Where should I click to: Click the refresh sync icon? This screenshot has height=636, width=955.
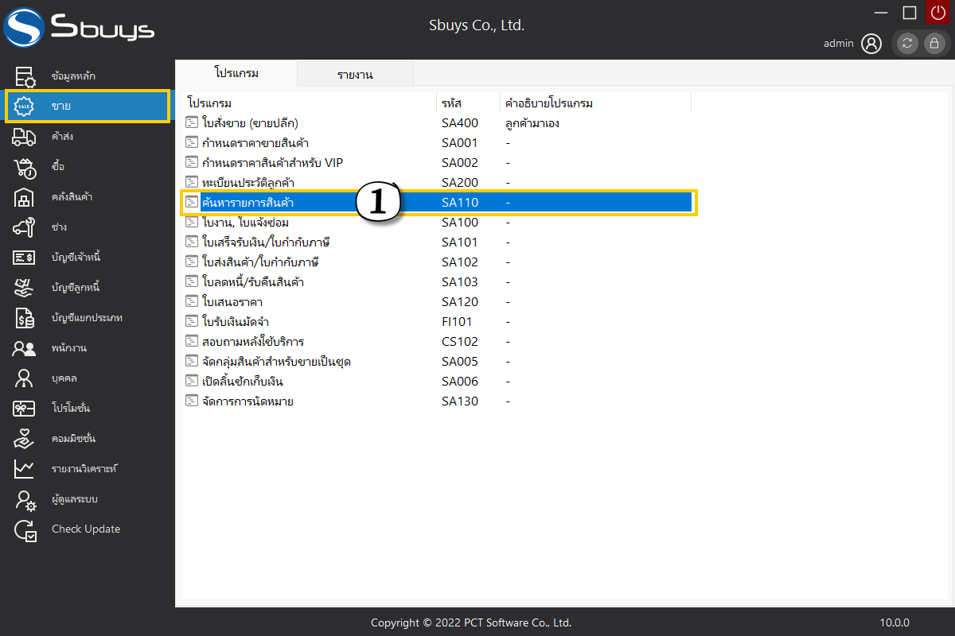point(907,44)
